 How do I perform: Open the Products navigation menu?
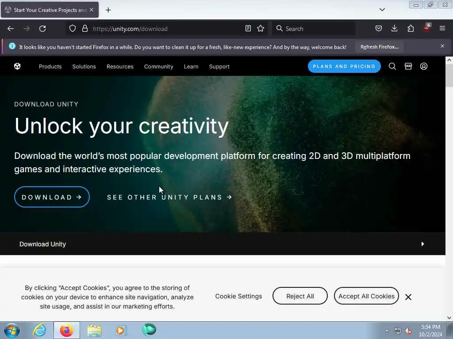coord(50,67)
